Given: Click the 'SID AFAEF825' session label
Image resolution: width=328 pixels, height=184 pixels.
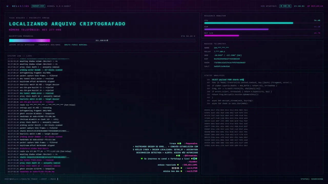Looking at the screenshot, I should click(x=269, y=6).
